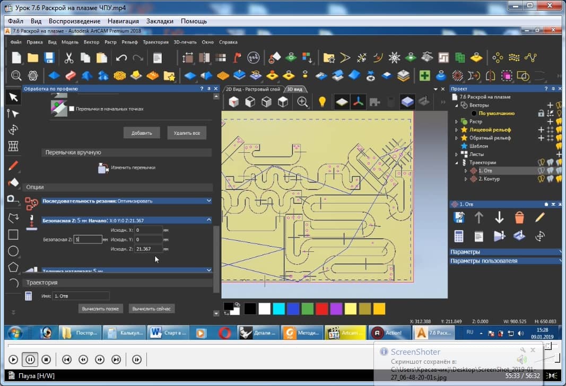
Task: Click the 'Вычислить сейчас' button
Action: coord(151,308)
